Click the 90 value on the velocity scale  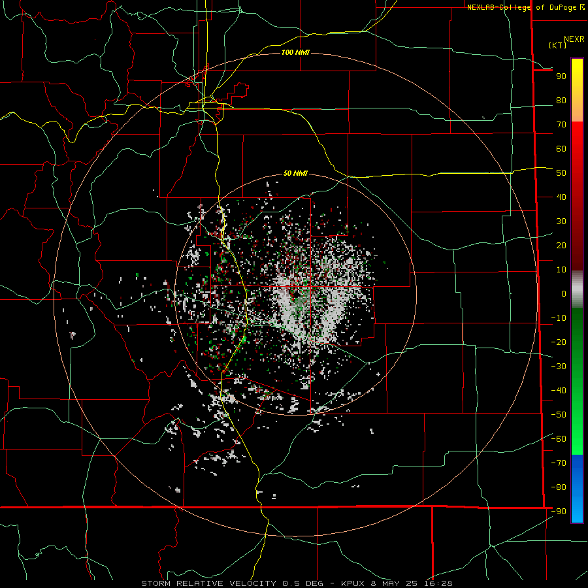561,76
